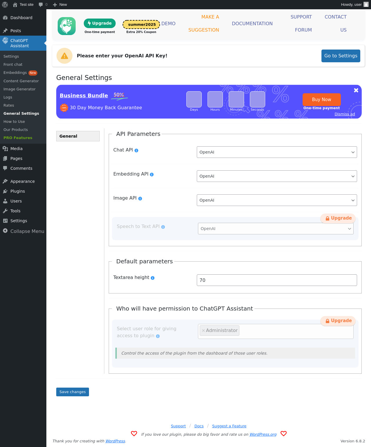Click the plus New icon in admin bar
Screen dimensions: 371x447
coord(55,5)
